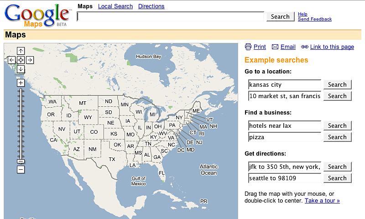Click the TX label on the map
The height and width of the screenshot is (219, 365).
(x=112, y=159)
